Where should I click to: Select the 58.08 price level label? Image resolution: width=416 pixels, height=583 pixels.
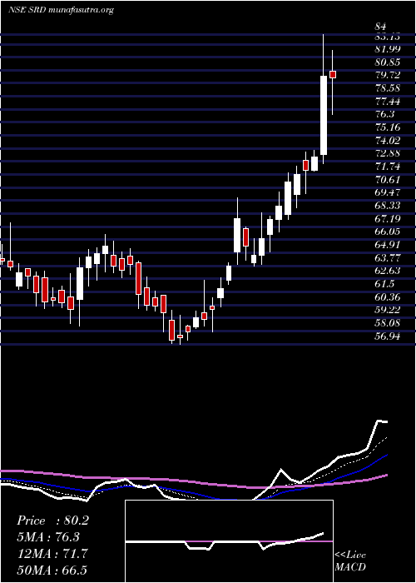click(388, 323)
